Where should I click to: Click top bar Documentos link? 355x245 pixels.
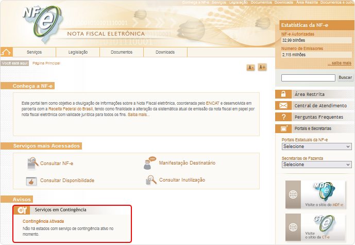point(261,2)
